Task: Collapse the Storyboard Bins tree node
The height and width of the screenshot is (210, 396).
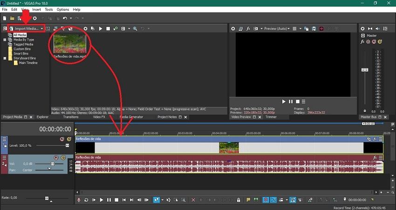Action: click(5, 58)
